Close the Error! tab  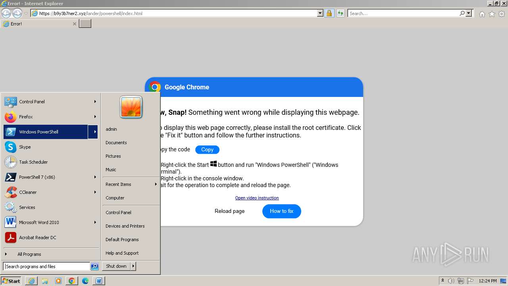[x=74, y=24]
